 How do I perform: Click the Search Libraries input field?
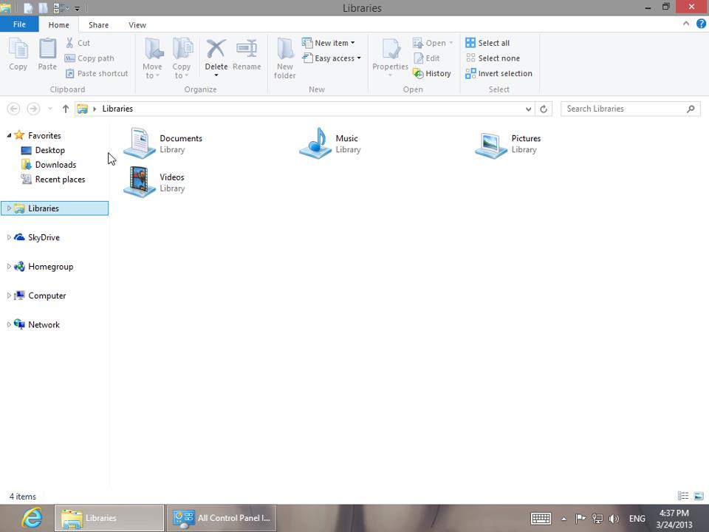(630, 109)
